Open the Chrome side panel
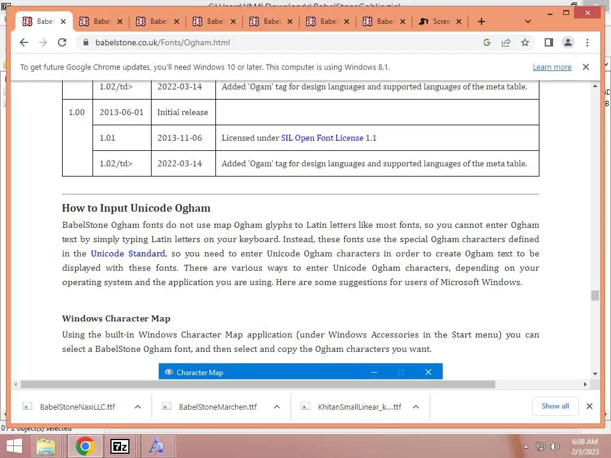The image size is (611, 458). tap(549, 42)
